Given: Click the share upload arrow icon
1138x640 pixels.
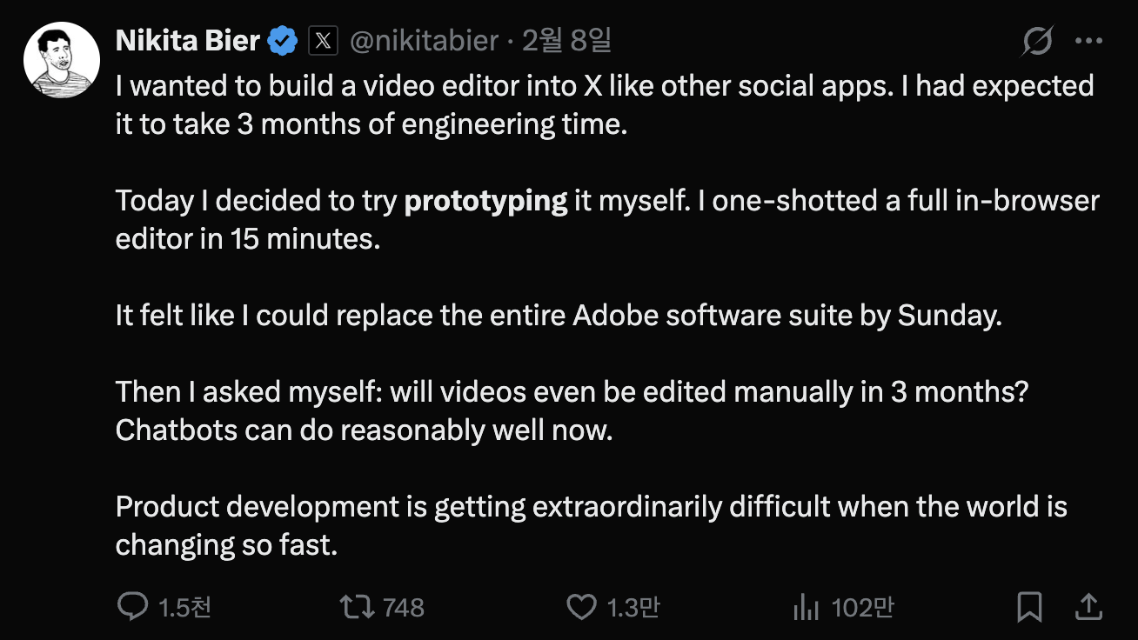Looking at the screenshot, I should [x=1089, y=606].
